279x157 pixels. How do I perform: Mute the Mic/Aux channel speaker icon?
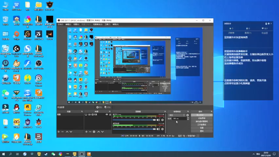pyautogui.click(x=158, y=120)
